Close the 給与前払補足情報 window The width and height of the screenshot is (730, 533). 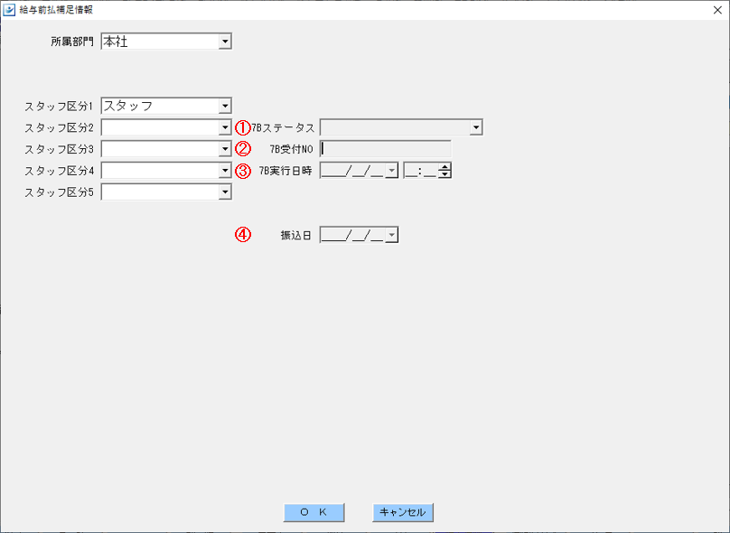[717, 10]
